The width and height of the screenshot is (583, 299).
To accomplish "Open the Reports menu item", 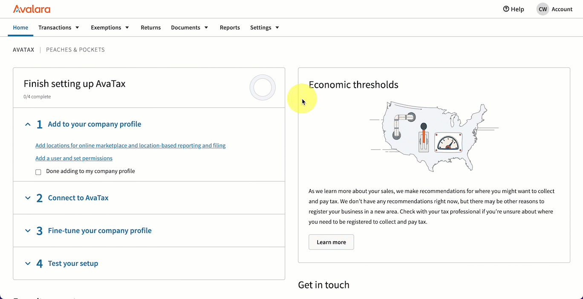I will (x=230, y=28).
